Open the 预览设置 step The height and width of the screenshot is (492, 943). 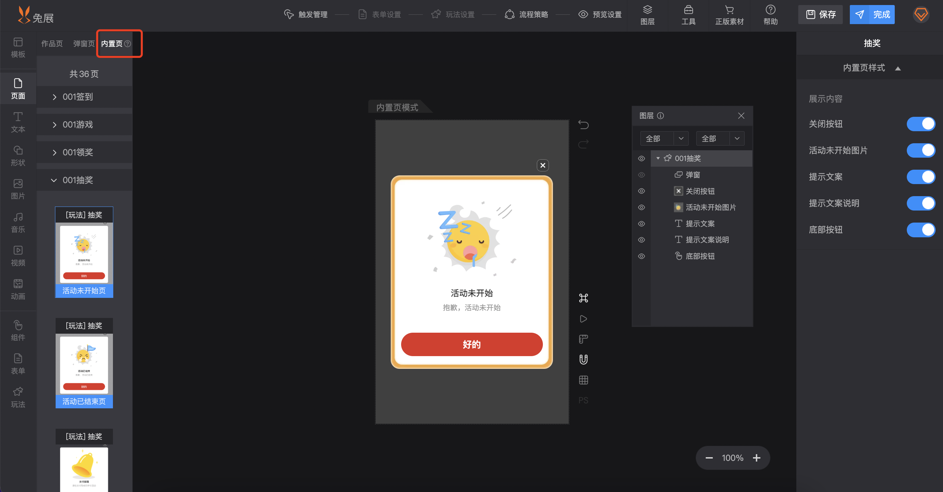pos(600,15)
